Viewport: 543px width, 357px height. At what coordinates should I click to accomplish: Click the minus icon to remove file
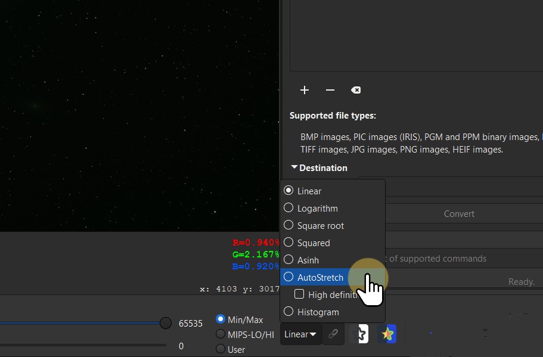[x=330, y=90]
